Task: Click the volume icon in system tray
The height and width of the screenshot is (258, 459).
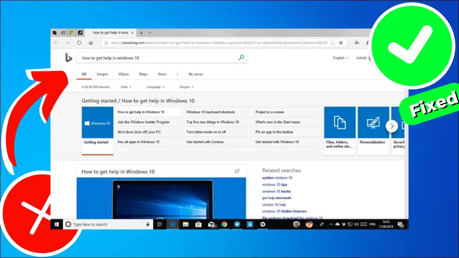Action: 356,224
